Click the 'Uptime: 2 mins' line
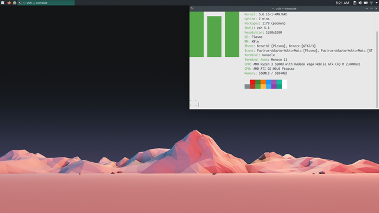 coord(257,19)
